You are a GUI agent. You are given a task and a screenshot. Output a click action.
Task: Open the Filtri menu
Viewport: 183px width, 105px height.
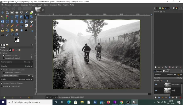click(x=60, y=5)
